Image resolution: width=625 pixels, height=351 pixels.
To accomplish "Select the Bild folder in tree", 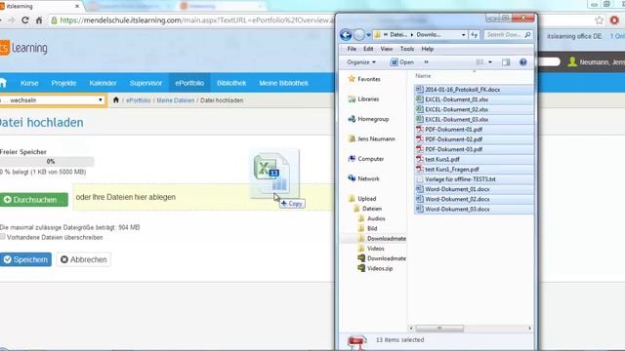I will coord(367,228).
